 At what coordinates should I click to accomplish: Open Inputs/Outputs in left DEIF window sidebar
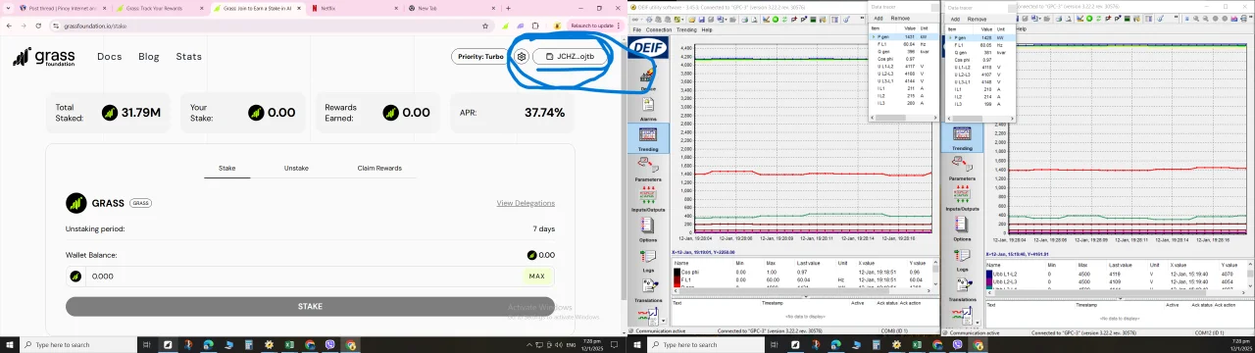[x=647, y=199]
